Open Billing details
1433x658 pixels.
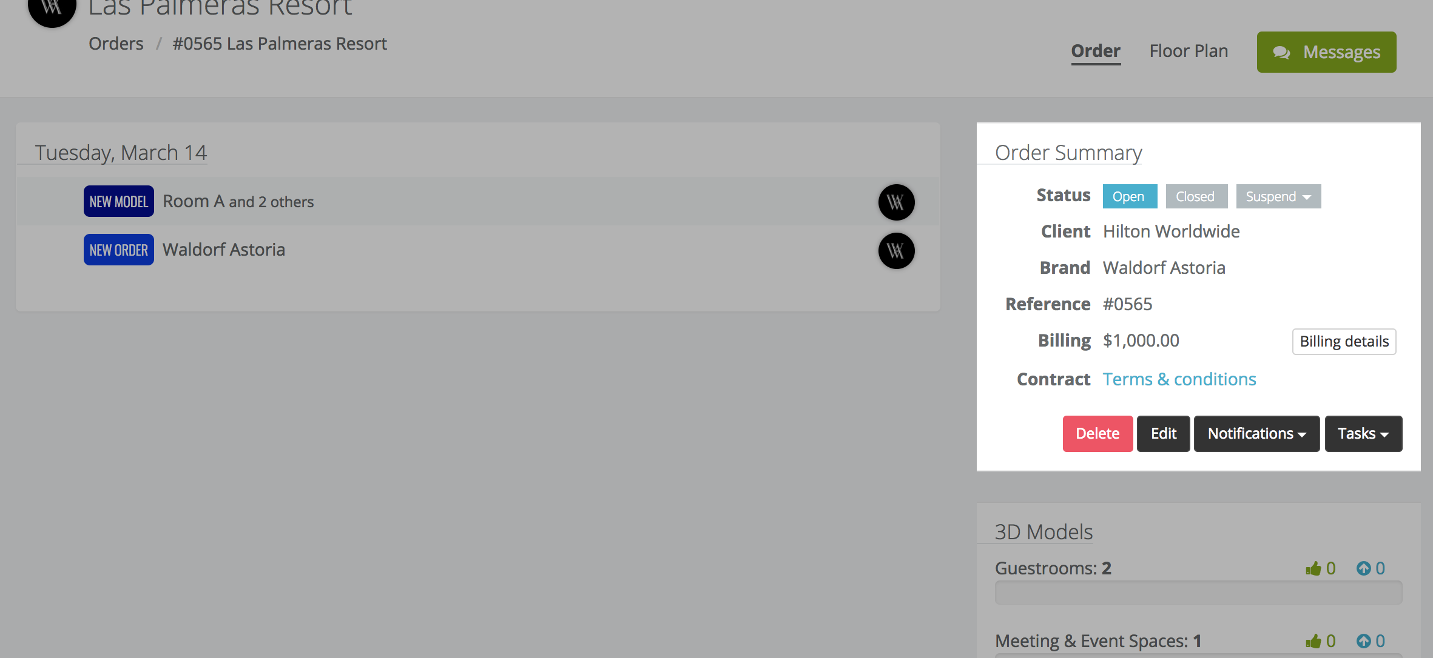pyautogui.click(x=1344, y=342)
